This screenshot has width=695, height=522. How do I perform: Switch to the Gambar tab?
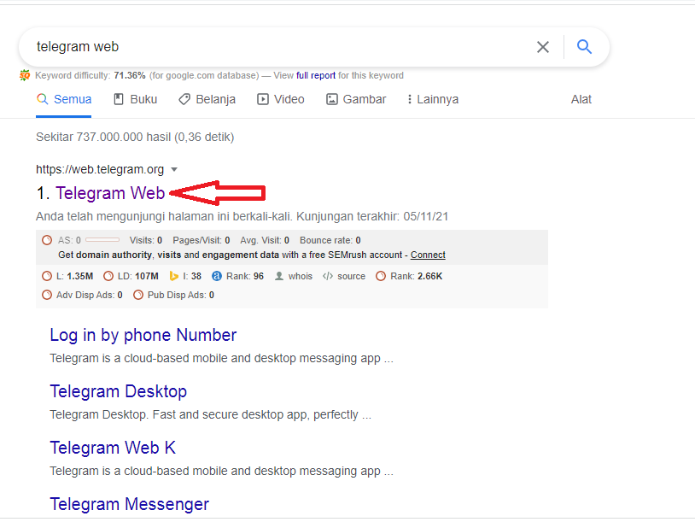(356, 99)
